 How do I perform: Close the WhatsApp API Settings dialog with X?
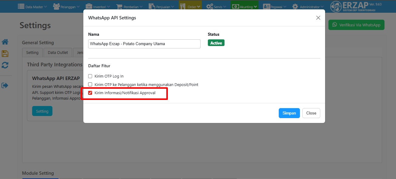pyautogui.click(x=318, y=18)
